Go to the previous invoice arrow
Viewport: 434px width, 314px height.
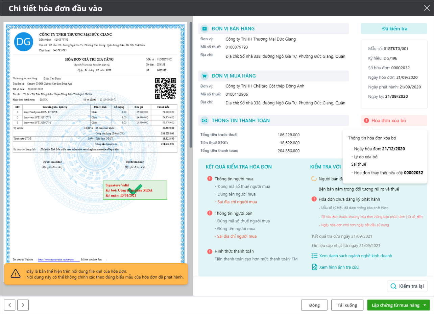pyautogui.click(x=9, y=305)
